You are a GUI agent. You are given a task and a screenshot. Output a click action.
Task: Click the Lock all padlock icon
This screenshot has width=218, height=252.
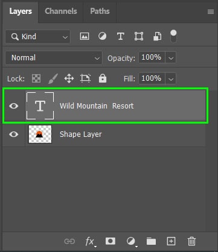click(103, 78)
